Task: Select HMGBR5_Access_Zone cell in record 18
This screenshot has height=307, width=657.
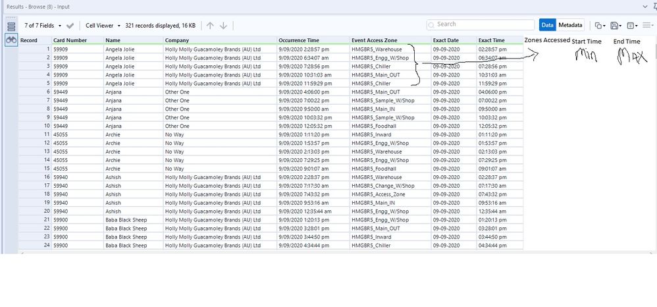Action: (x=390, y=194)
